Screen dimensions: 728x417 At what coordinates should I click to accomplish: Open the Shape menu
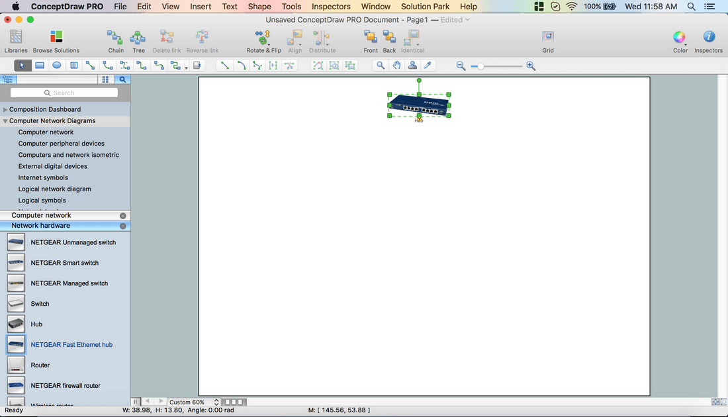tap(259, 7)
